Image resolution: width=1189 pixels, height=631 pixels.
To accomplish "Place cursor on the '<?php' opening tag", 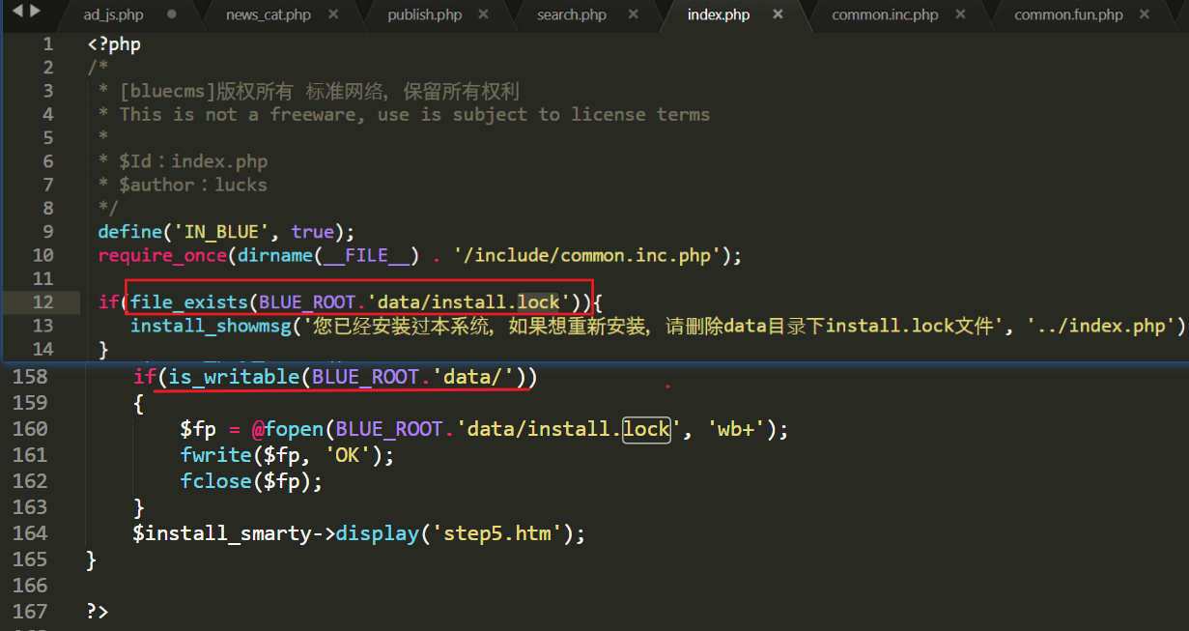I will point(114,44).
